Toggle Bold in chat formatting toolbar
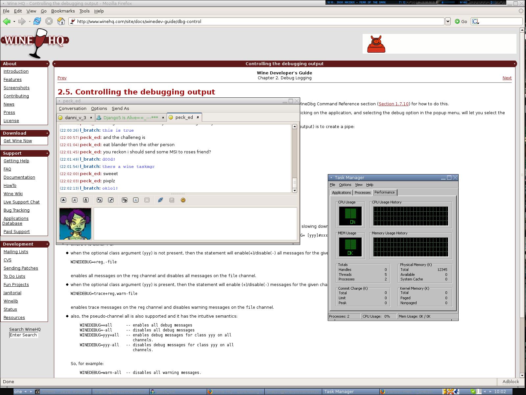Viewport: 526px width, 395px height. 64,200
